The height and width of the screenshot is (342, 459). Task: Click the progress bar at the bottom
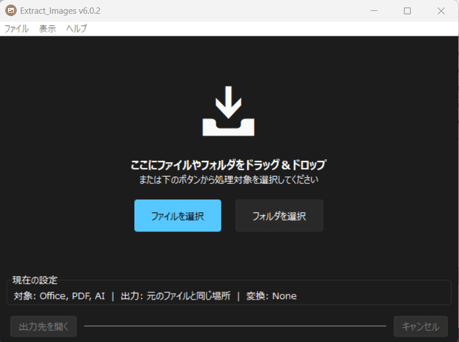click(x=235, y=326)
